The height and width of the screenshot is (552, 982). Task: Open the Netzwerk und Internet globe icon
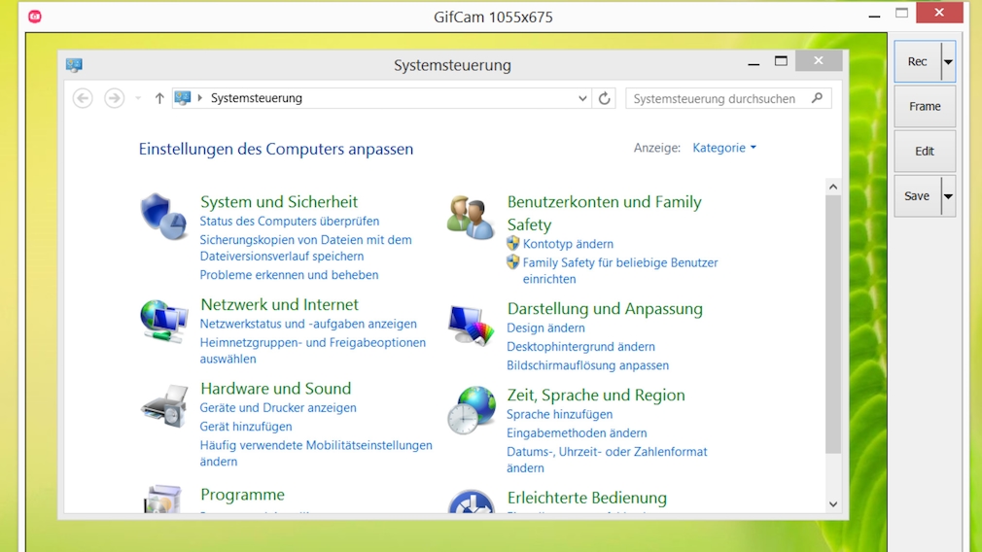tap(163, 321)
